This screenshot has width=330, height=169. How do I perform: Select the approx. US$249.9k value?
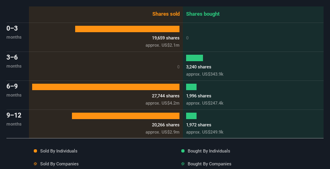(205, 132)
